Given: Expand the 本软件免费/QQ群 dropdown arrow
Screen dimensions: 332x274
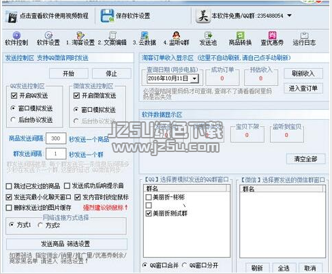Looking at the screenshot, I should point(289,16).
